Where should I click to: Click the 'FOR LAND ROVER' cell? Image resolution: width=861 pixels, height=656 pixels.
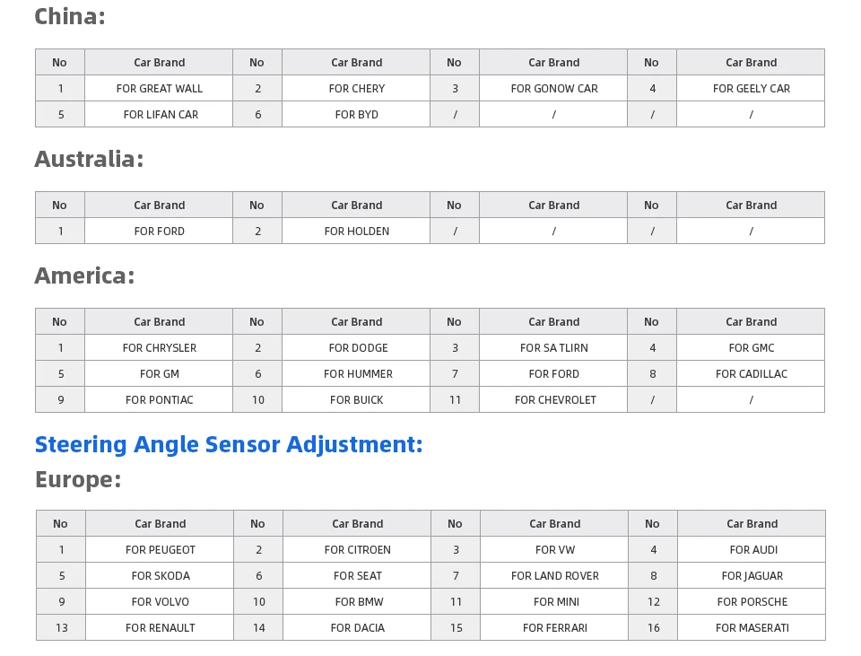click(x=554, y=576)
